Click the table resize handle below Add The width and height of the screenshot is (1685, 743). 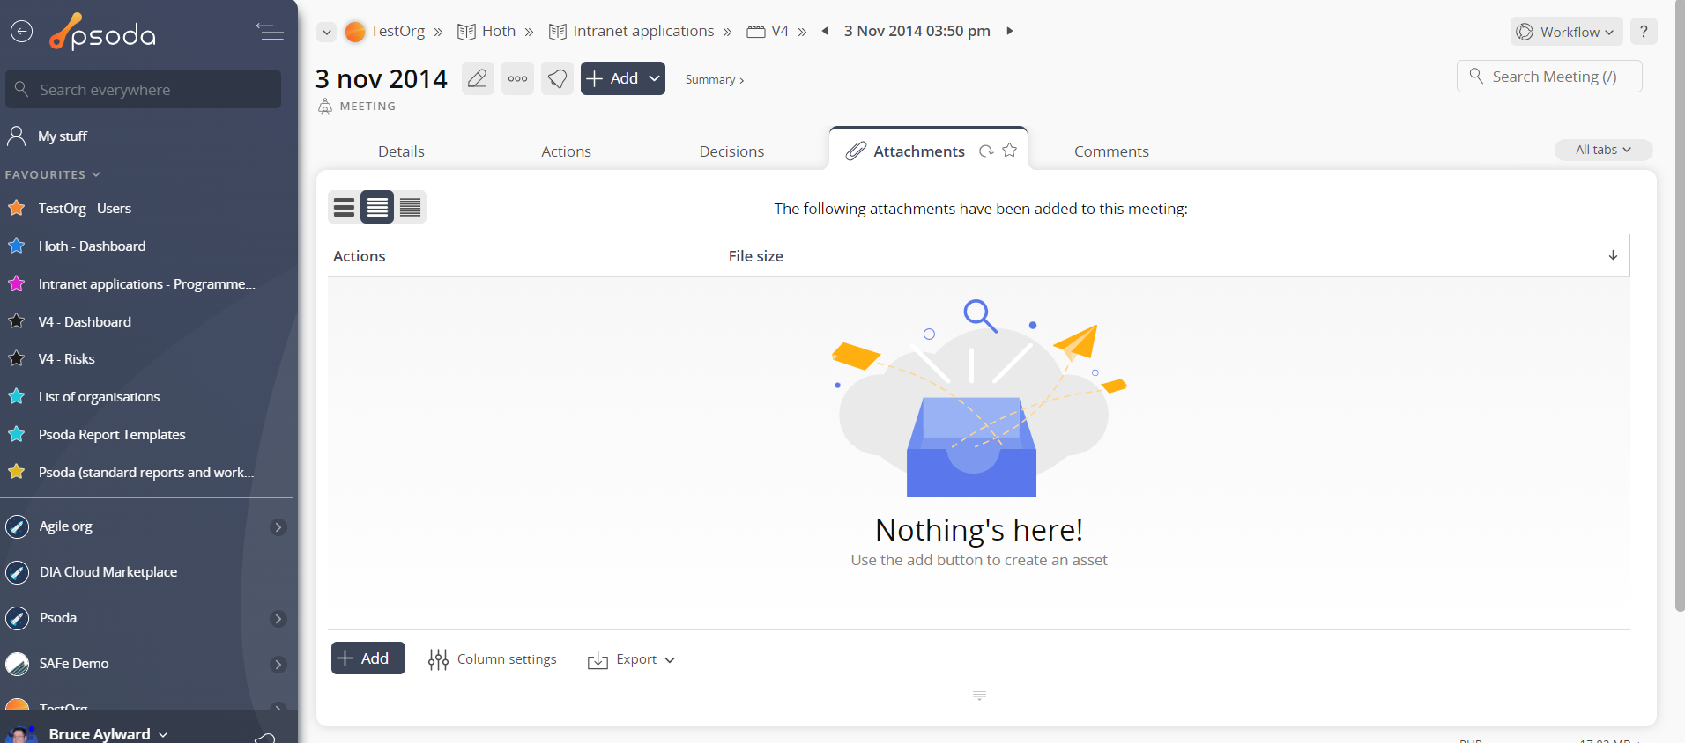click(979, 695)
